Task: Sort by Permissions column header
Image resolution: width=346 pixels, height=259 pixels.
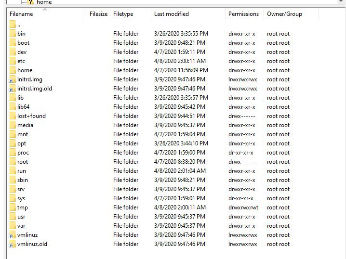Action: click(244, 14)
